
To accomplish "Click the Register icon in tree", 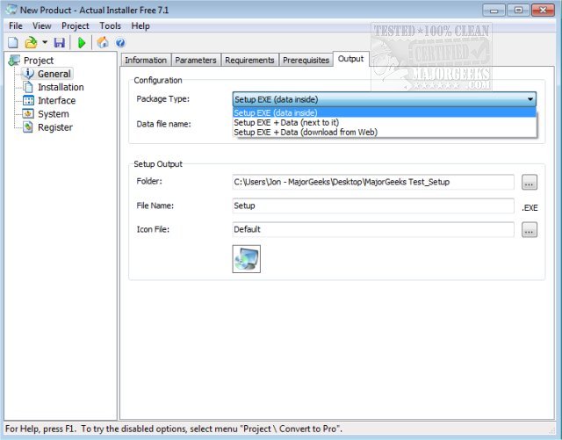I will 28,127.
